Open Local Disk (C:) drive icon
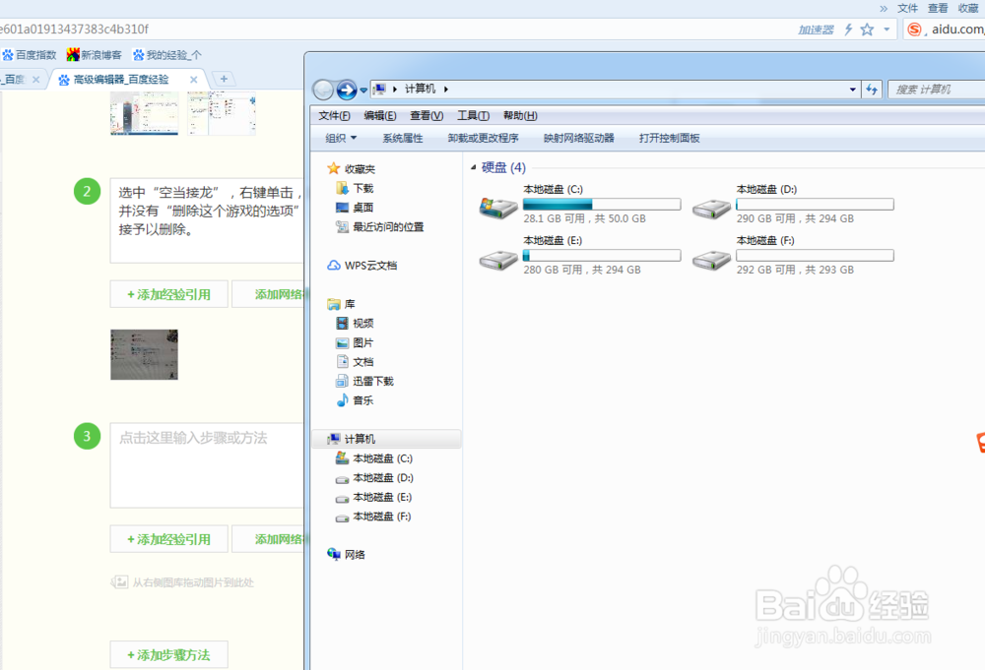985x670 pixels. tap(497, 204)
